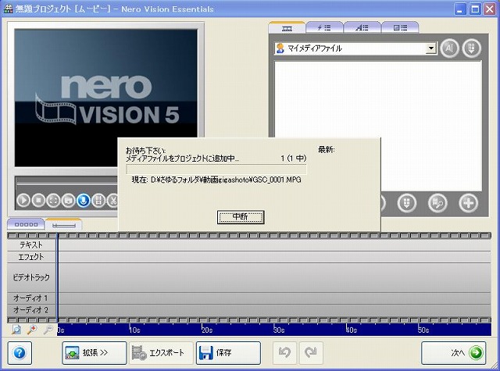500x371 pixels.
Task: Maximize the Nero Vision Essentials window
Action: click(475, 9)
